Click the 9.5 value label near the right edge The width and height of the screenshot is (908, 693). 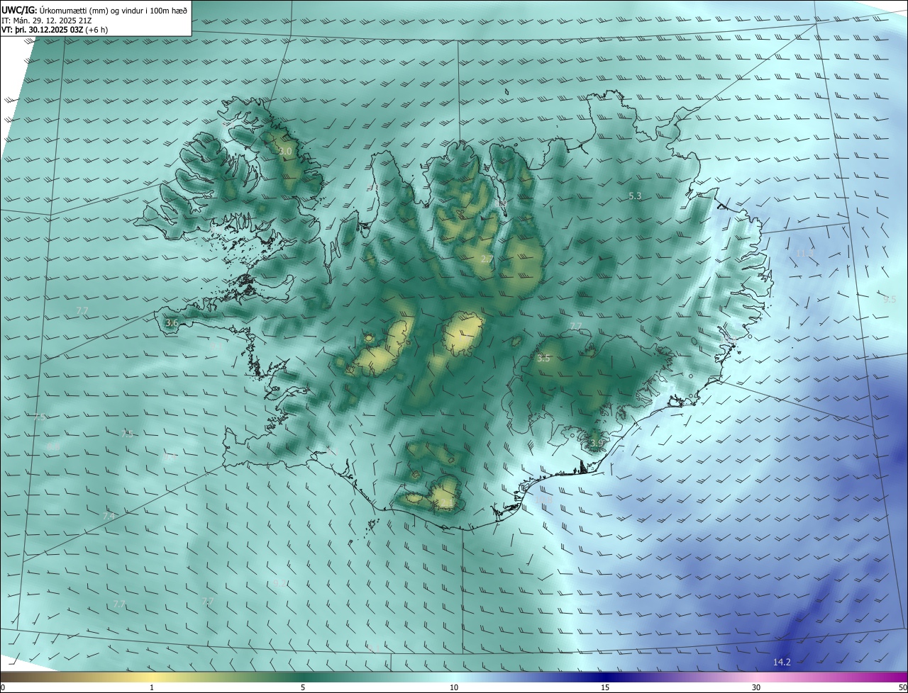[x=890, y=300]
